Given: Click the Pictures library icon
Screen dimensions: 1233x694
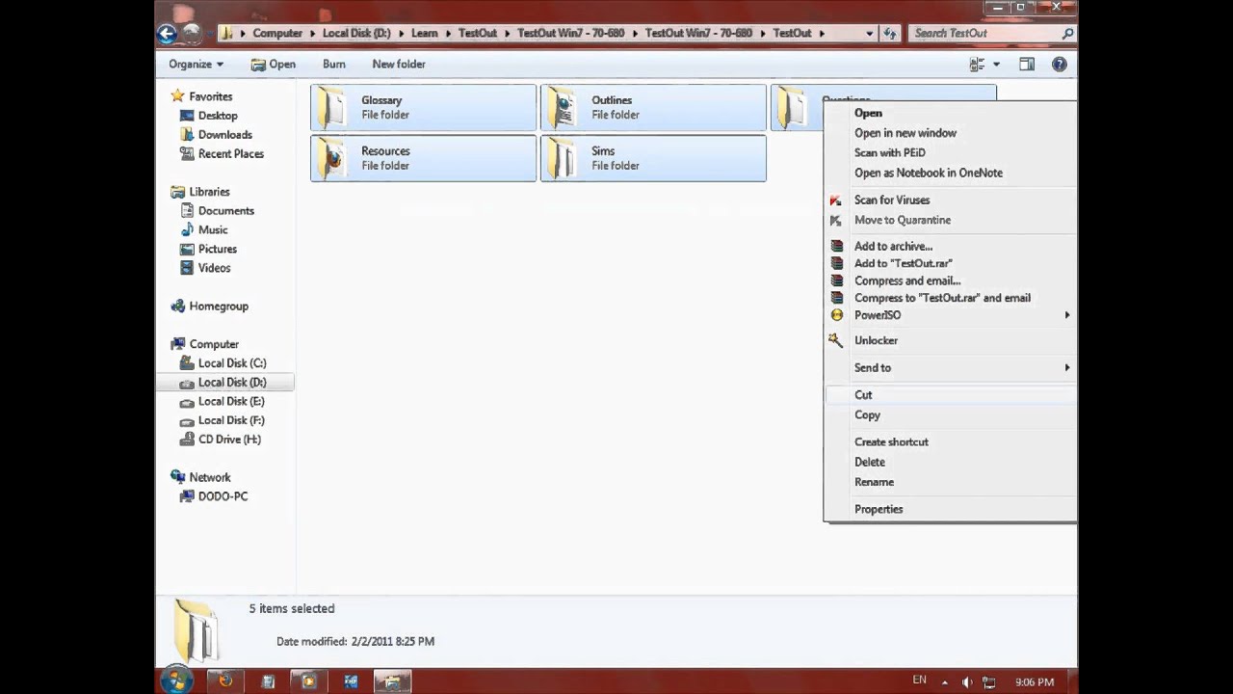Looking at the screenshot, I should (x=187, y=250).
